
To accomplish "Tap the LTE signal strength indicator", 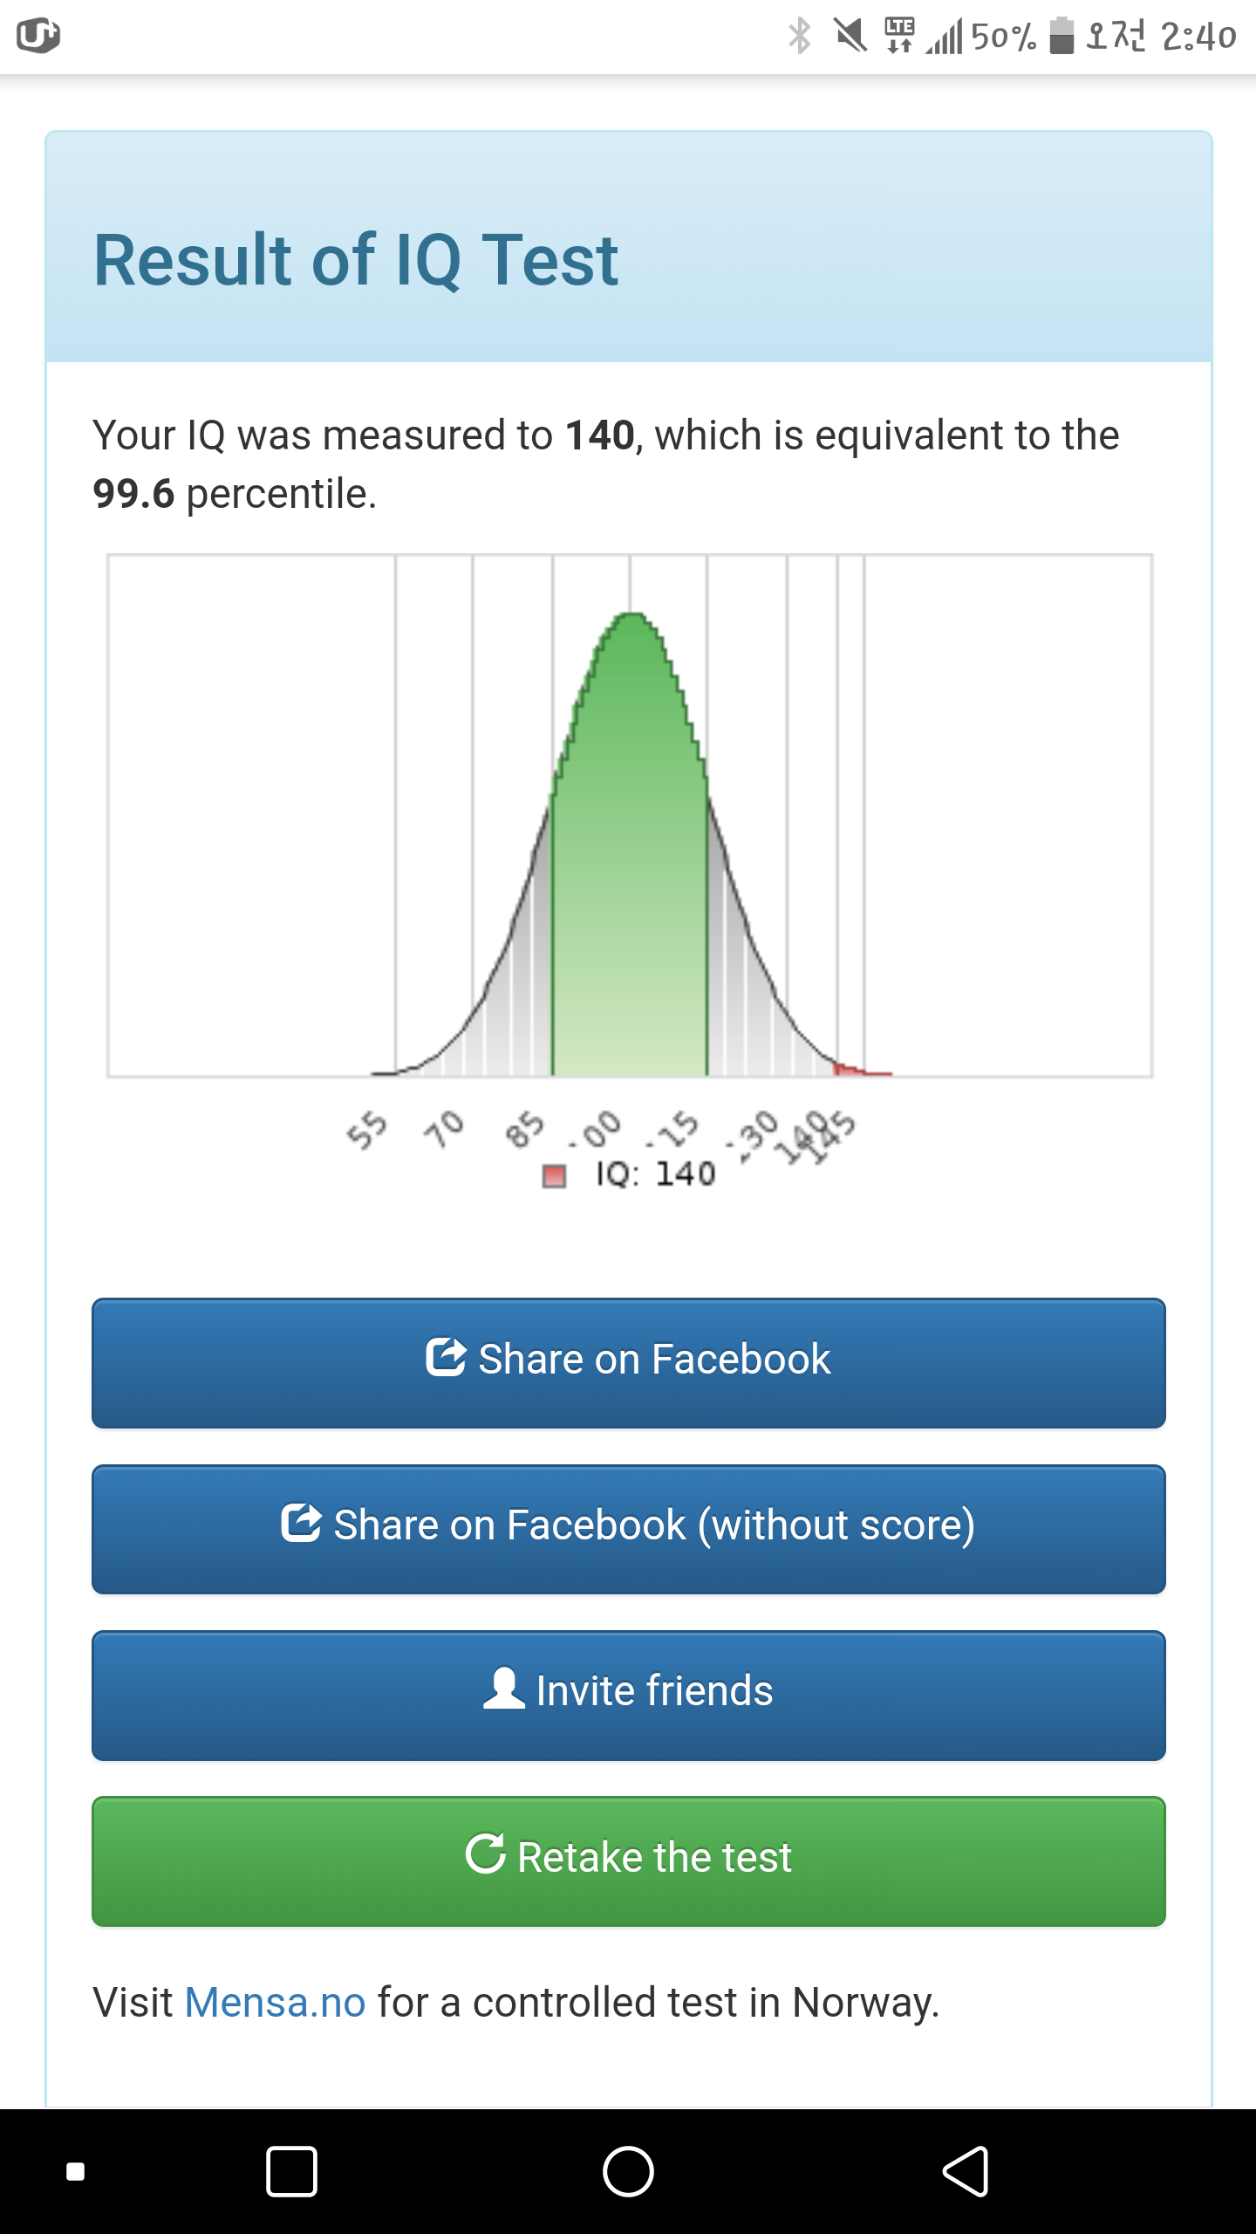I will click(944, 36).
